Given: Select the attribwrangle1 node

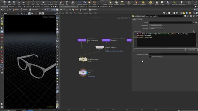Looking at the screenshot, I should (x=83, y=59).
